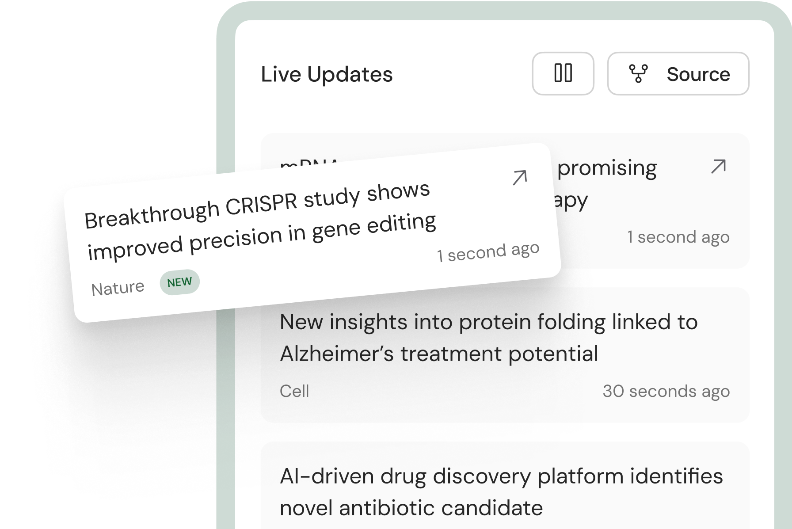Click 'Alzheimer's treatment potential' text line

click(439, 354)
